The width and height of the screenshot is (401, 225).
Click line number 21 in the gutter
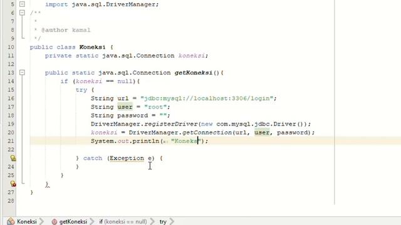(x=11, y=141)
